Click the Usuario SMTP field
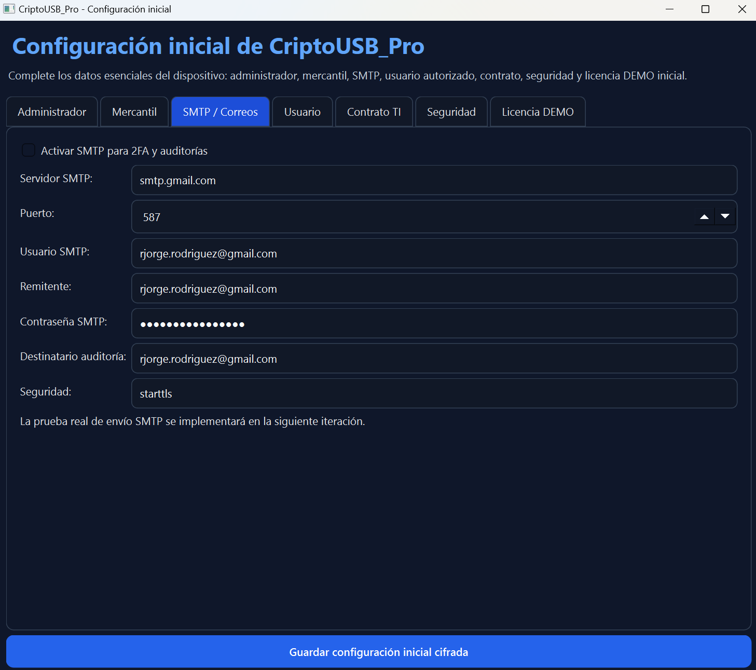Viewport: 756px width, 670px height. (x=434, y=253)
